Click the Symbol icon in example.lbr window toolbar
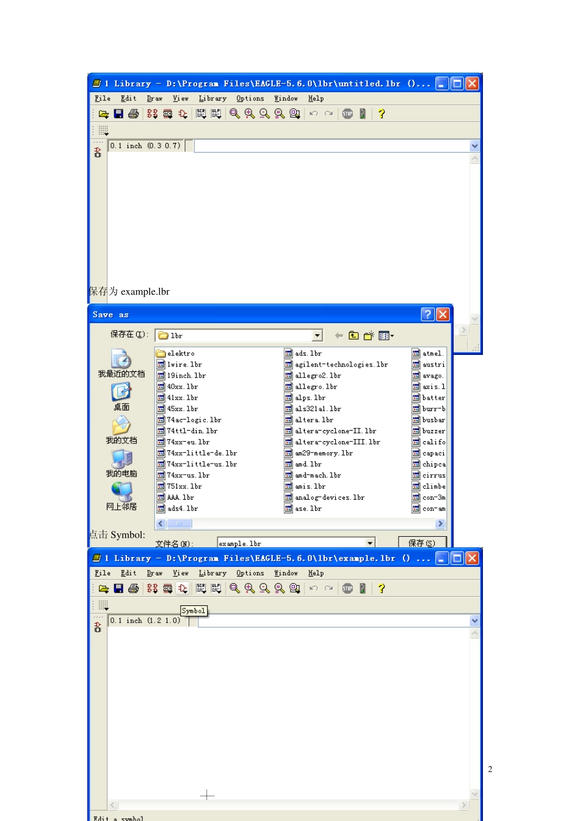This screenshot has height=821, width=580. click(183, 588)
